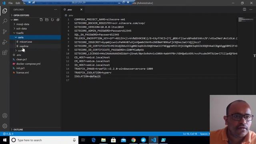Image resolution: width=256 pixels, height=144 pixels.
Task: Open .env file in Explorer tree
Action: coord(19,55)
